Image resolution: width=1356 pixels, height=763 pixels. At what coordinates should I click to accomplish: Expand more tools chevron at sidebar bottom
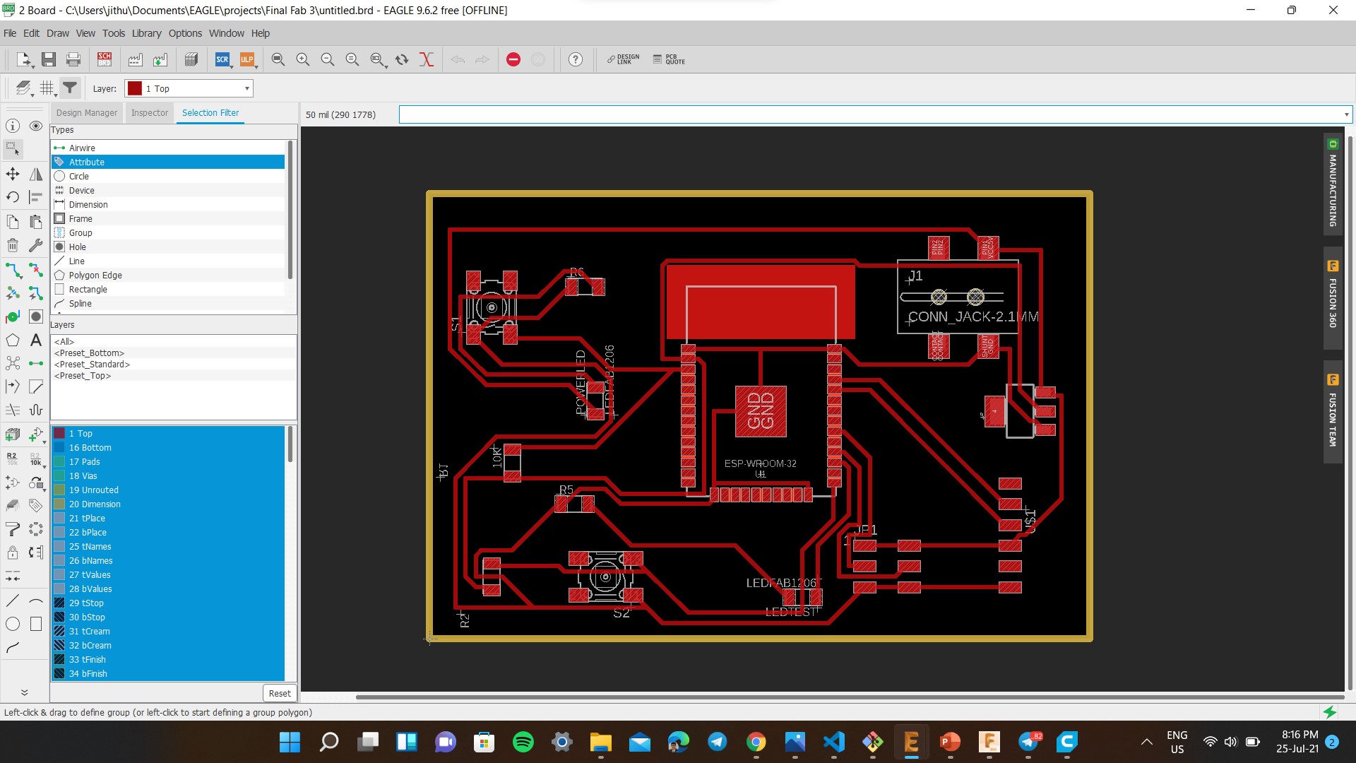(x=24, y=692)
